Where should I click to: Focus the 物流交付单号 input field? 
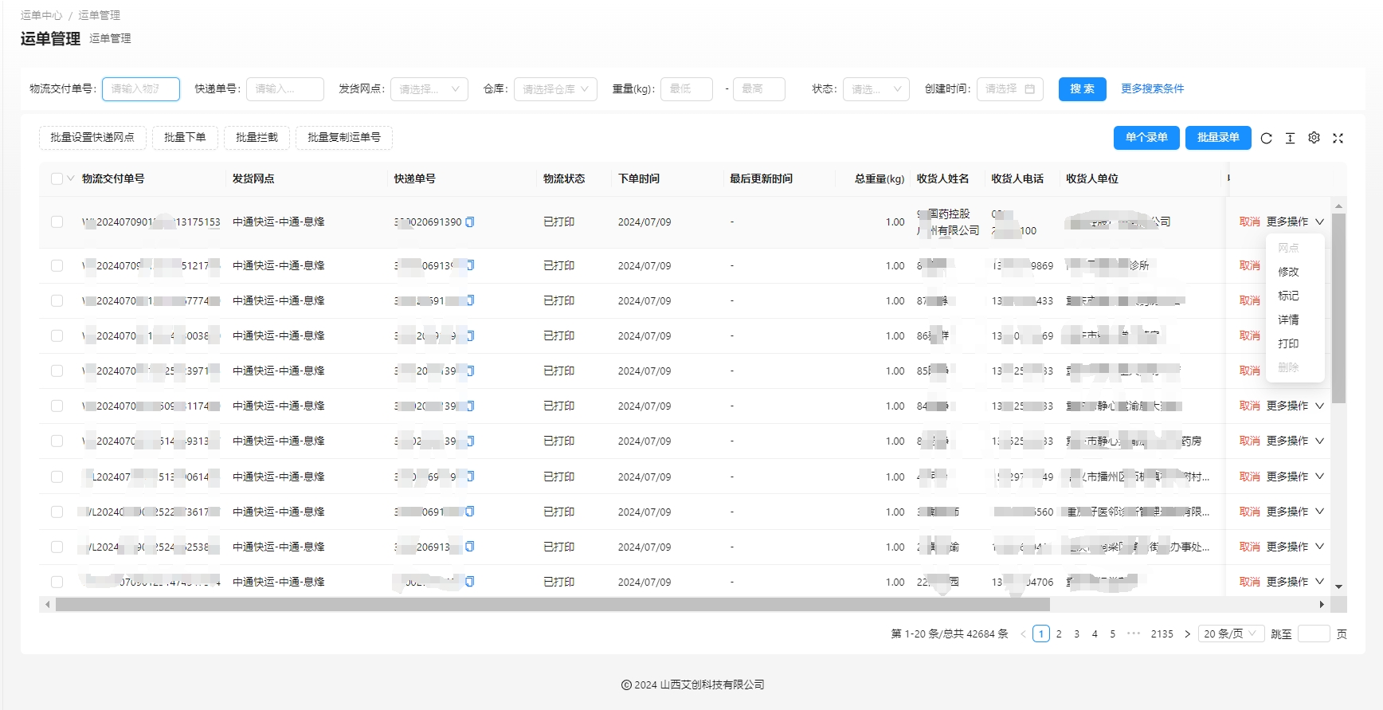pyautogui.click(x=141, y=89)
